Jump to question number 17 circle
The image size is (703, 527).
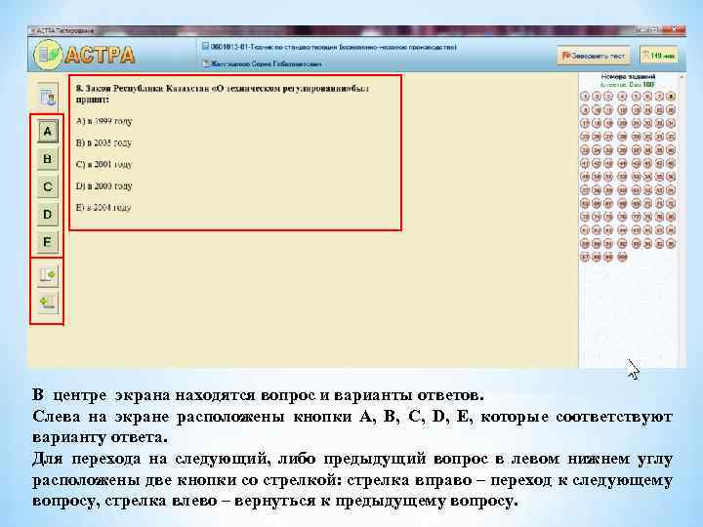pyautogui.click(x=585, y=123)
